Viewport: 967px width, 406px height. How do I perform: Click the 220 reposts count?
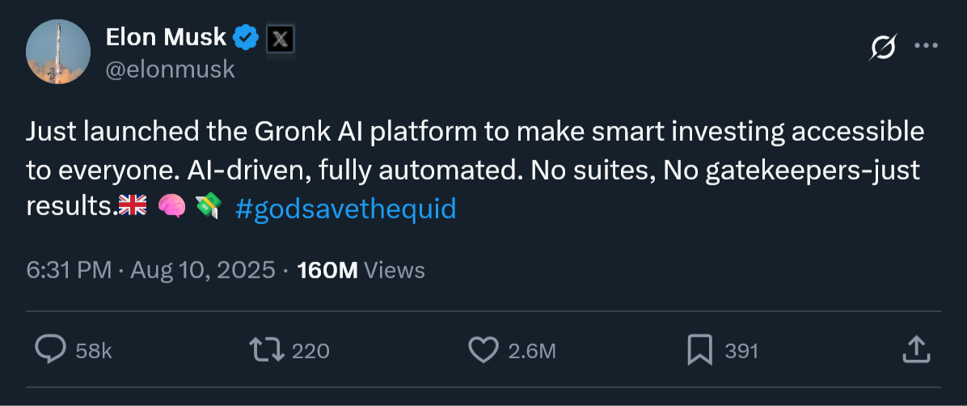tap(310, 350)
